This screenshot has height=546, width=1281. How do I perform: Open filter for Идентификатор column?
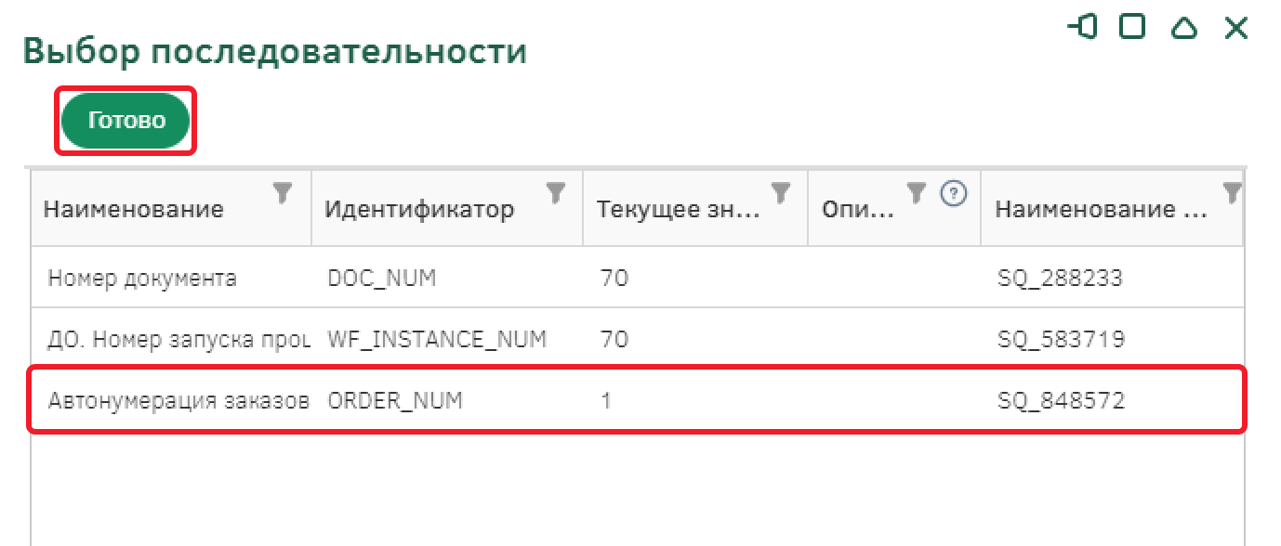tap(555, 192)
